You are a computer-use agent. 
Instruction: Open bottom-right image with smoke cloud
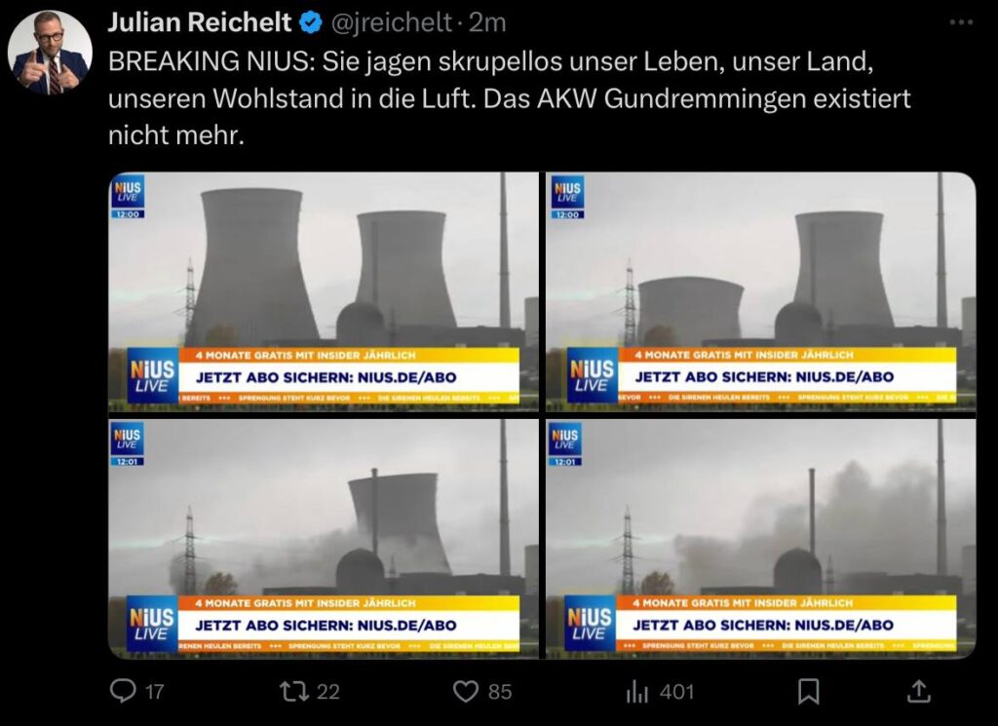pos(760,538)
